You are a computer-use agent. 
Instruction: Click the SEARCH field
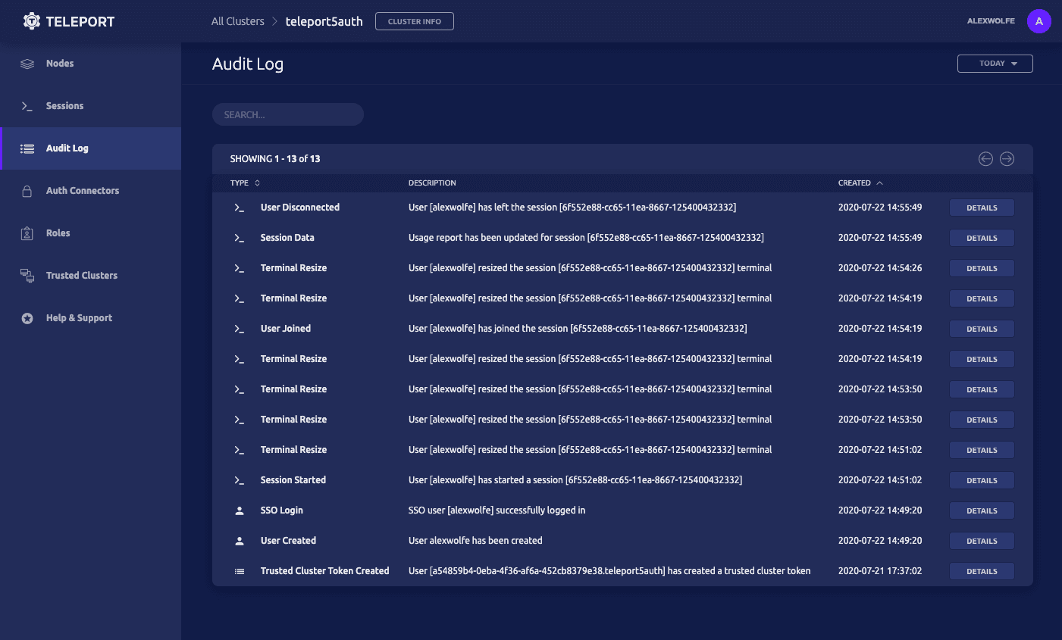pyautogui.click(x=288, y=114)
